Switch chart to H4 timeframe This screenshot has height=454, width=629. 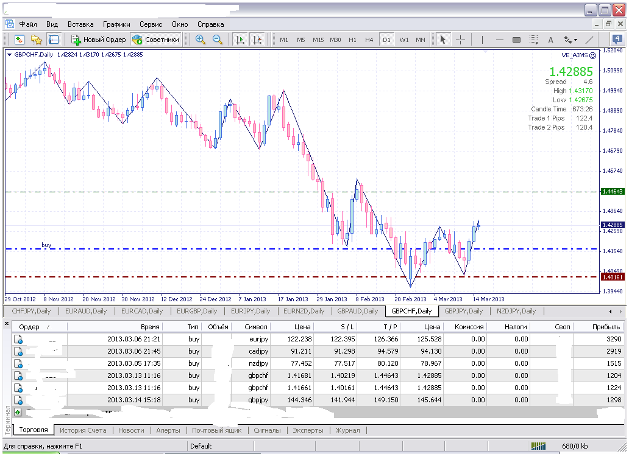369,40
